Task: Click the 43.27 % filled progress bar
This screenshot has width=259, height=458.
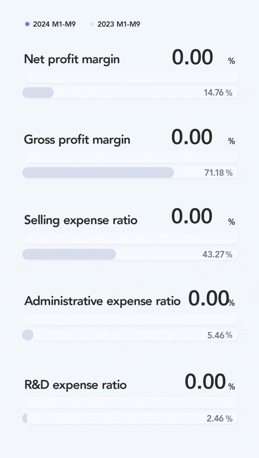Action: tap(69, 254)
